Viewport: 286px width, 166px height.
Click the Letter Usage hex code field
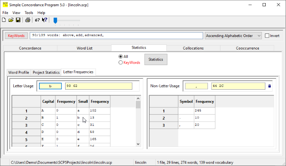pyautogui.click(x=98, y=86)
